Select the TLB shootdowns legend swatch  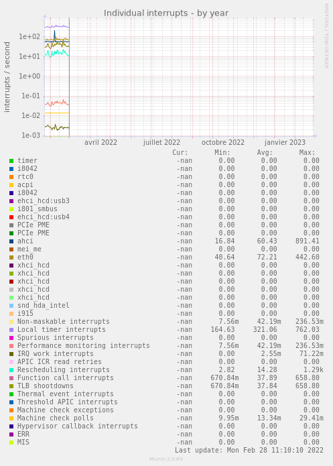(x=11, y=386)
